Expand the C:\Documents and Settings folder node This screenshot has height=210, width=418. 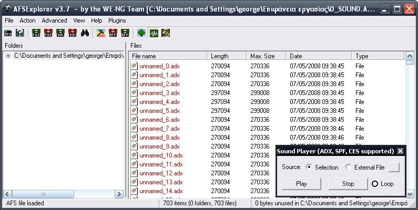point(8,56)
